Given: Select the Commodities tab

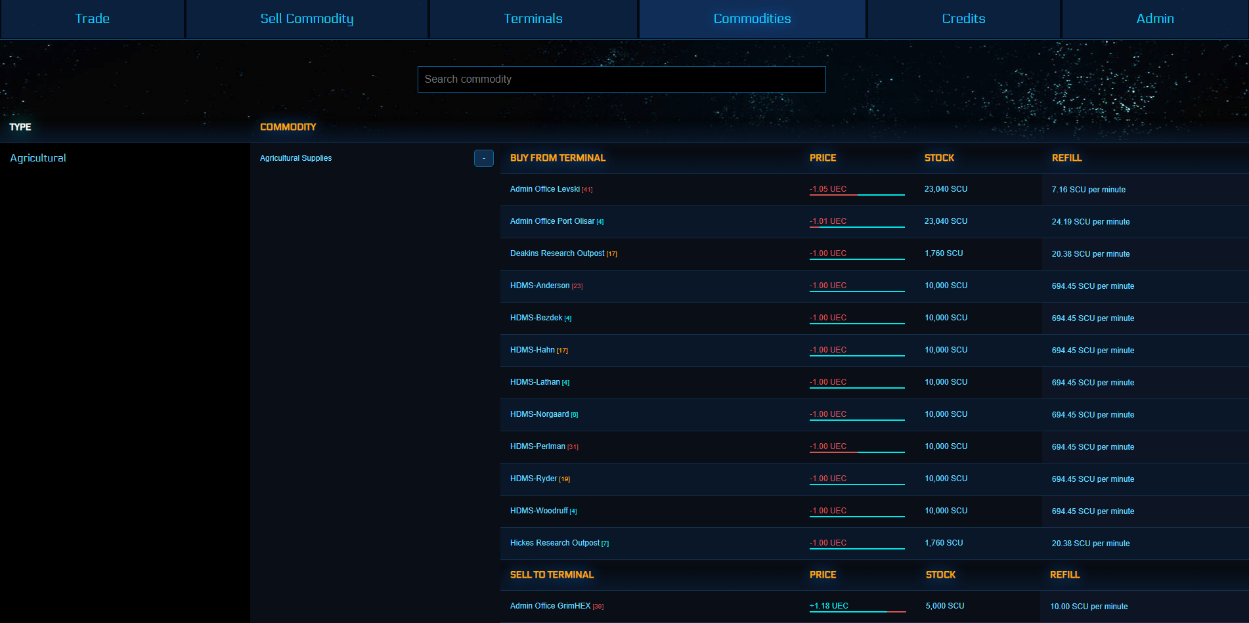Looking at the screenshot, I should coord(751,18).
